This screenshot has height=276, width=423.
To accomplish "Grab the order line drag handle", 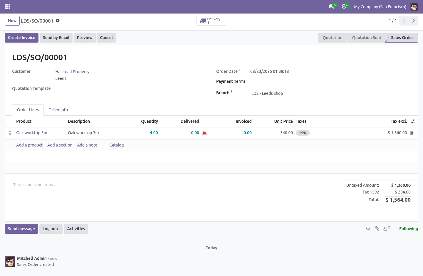I will (x=10, y=133).
